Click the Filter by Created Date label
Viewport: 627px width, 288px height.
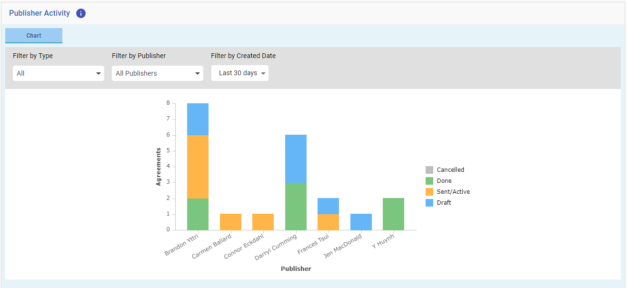tap(243, 56)
